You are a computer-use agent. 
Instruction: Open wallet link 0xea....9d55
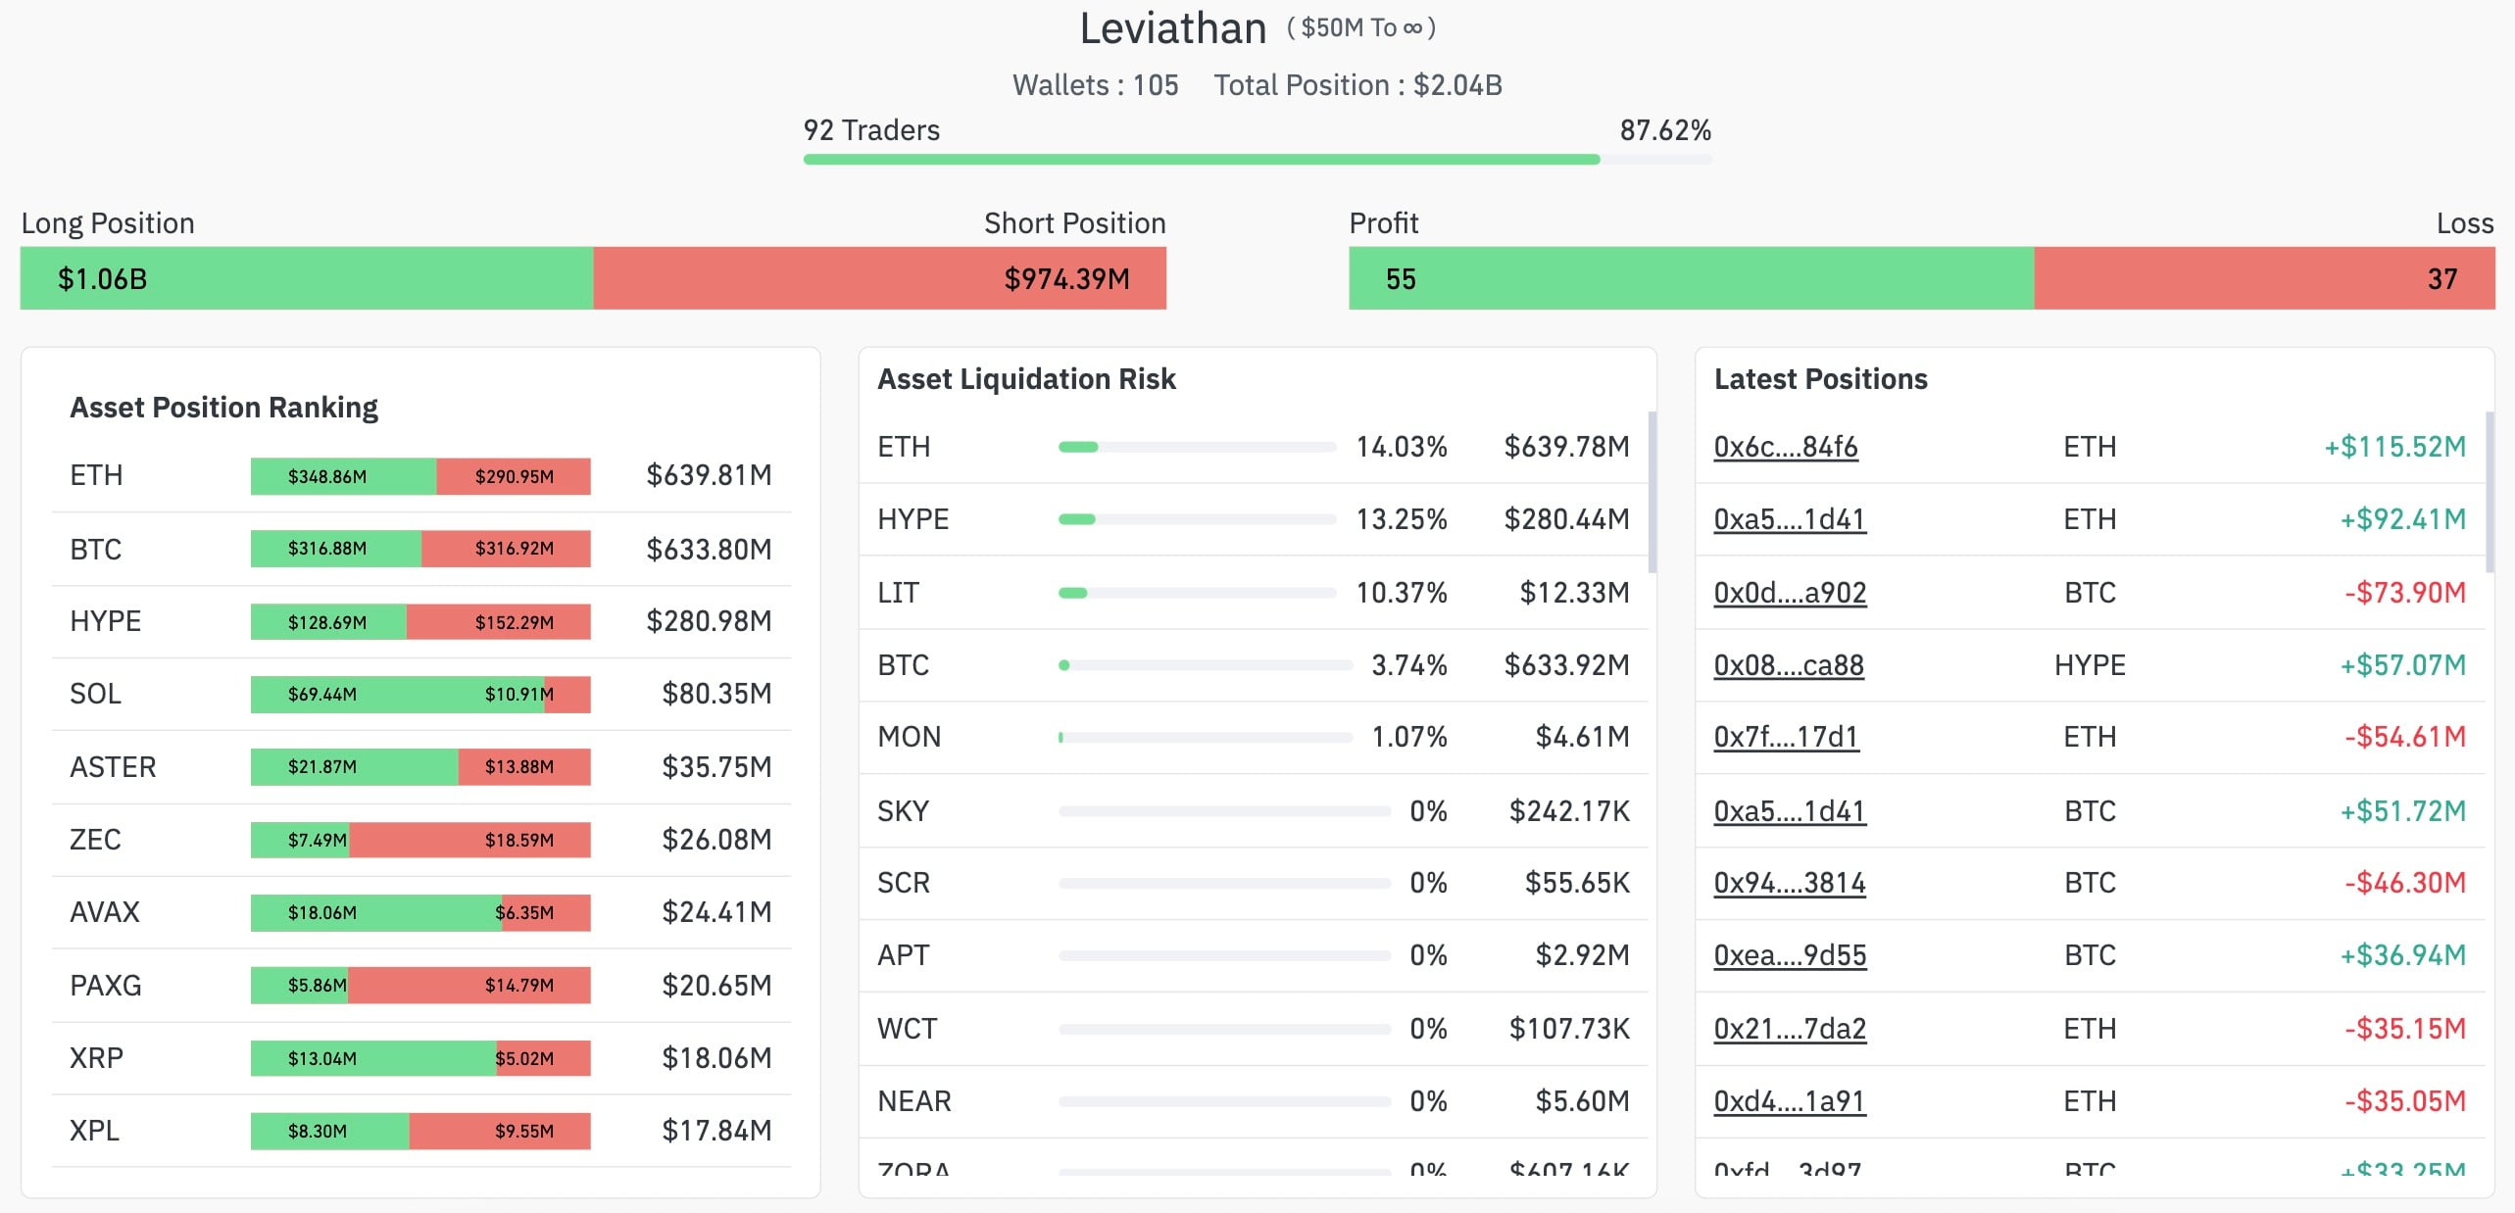point(1789,955)
